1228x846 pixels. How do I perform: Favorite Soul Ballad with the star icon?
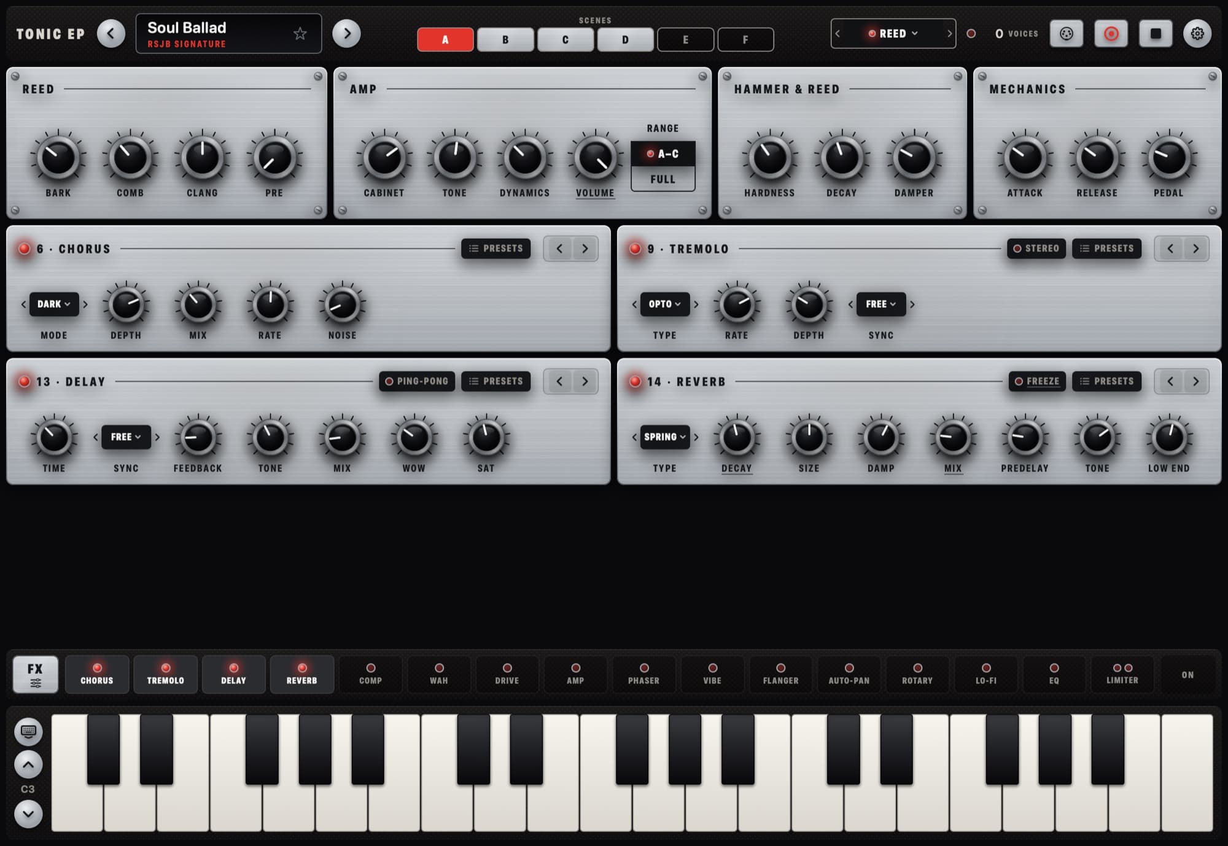tap(300, 33)
